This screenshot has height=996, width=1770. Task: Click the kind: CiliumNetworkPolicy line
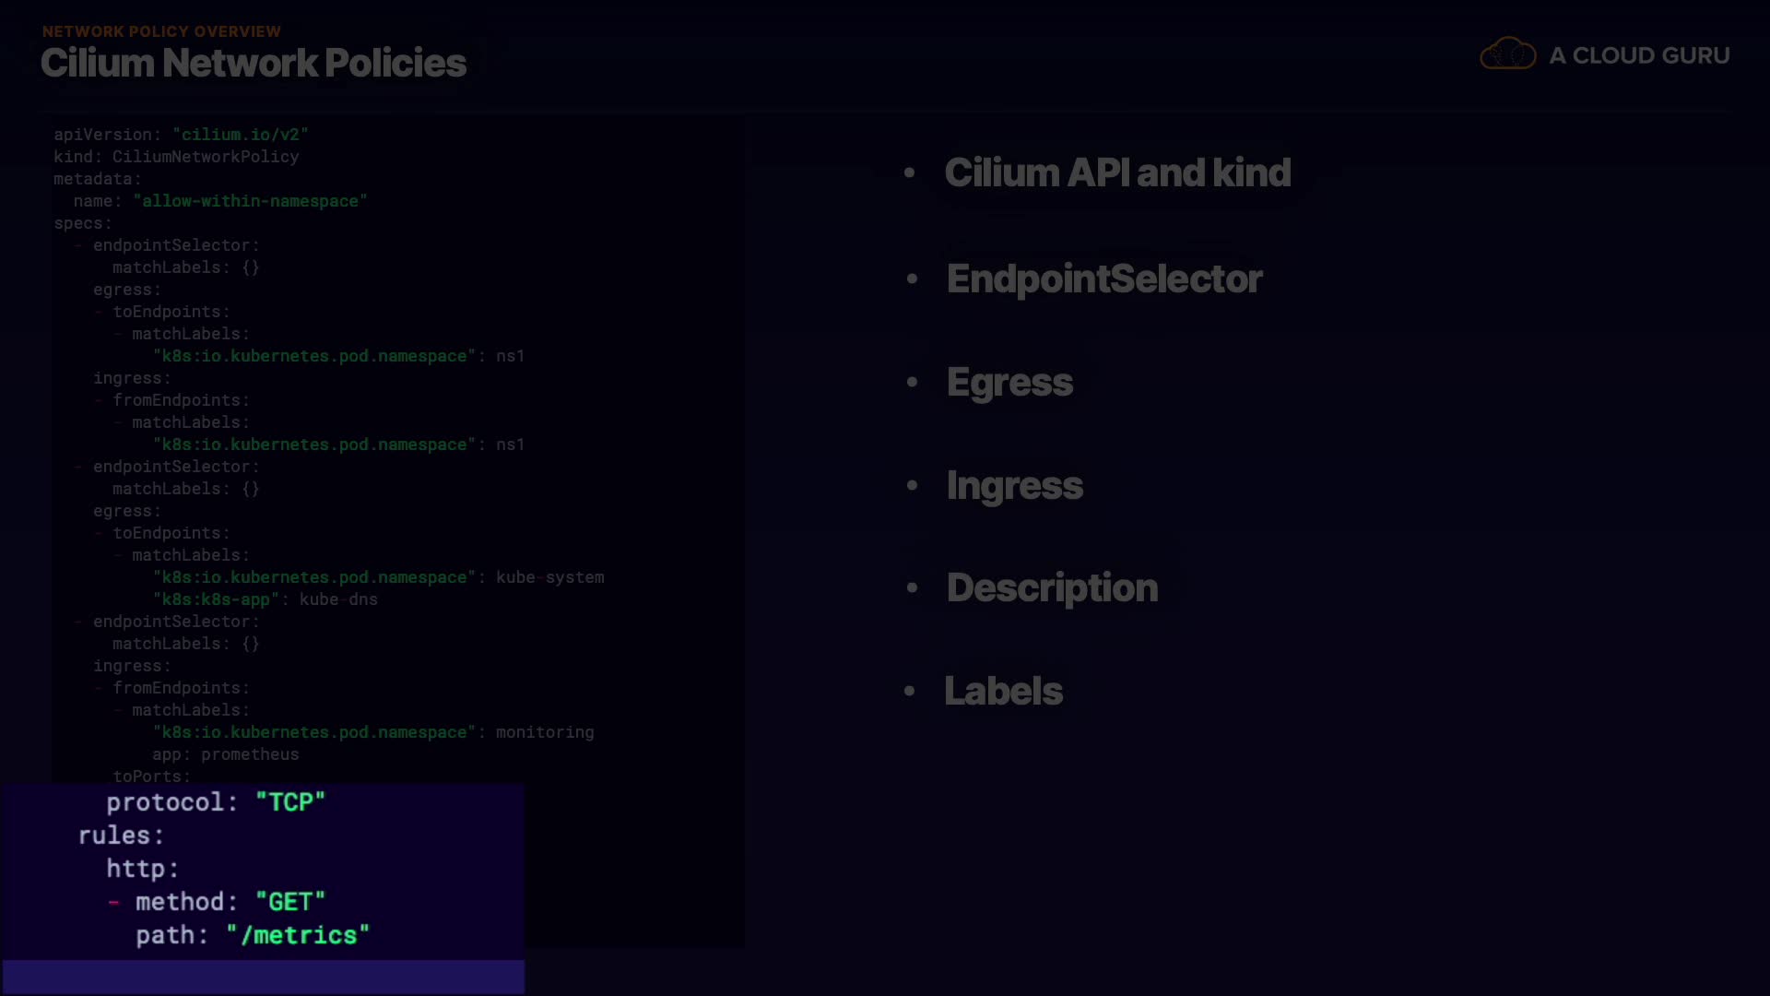[176, 157]
